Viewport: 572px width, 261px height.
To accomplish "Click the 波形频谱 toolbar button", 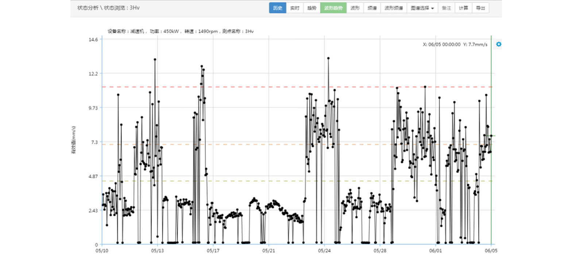I will (x=393, y=8).
